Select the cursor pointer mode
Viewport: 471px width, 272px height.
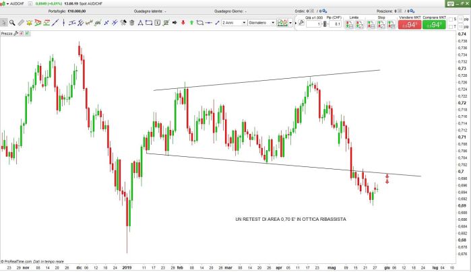coord(4,22)
